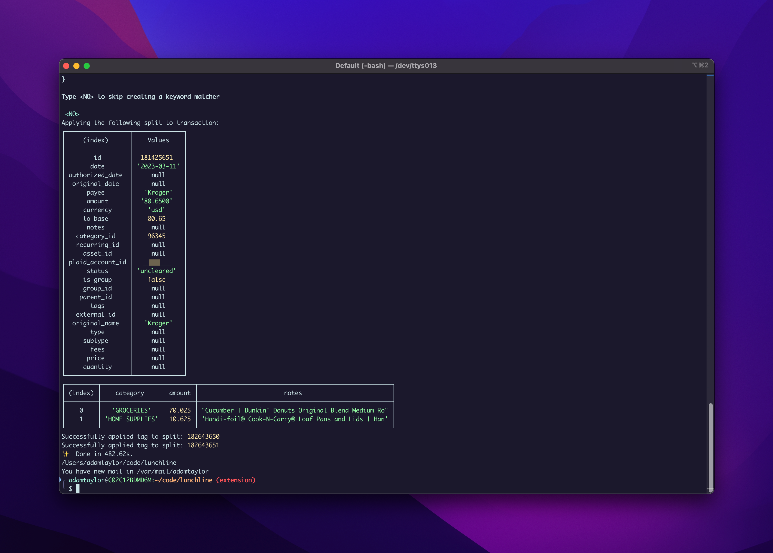Click the ⌥⌘2 shortcut indicator in title bar
Viewport: 773px width, 553px height.
click(x=700, y=65)
